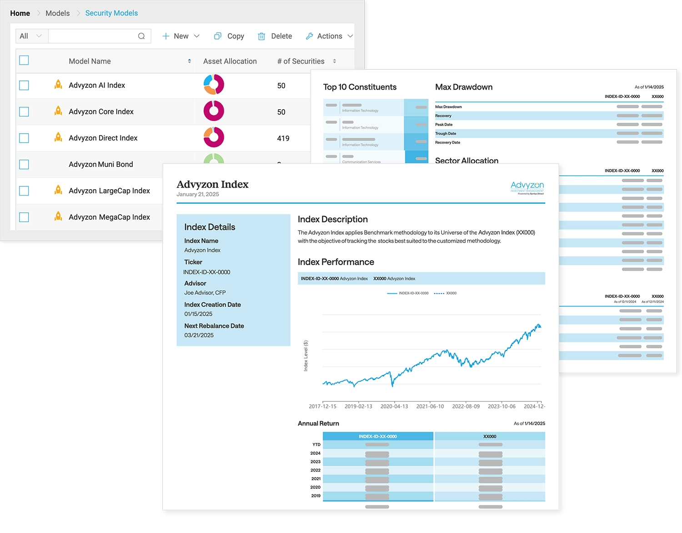Open the Advyzon MegaCap Index model
The image size is (682, 533).
(x=109, y=217)
